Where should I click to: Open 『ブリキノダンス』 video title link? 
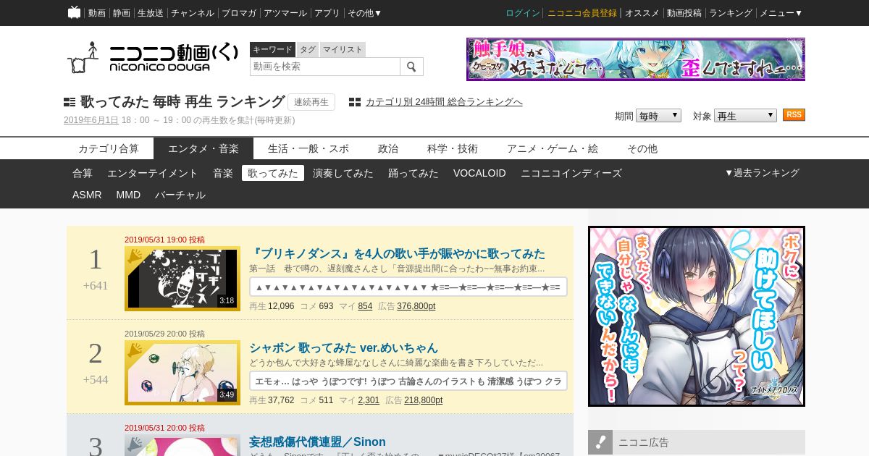click(398, 254)
